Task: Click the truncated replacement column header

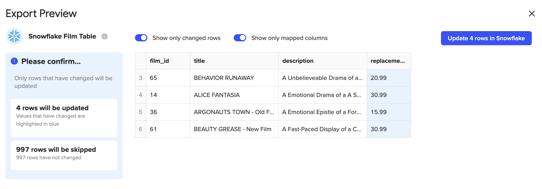Action: click(x=389, y=61)
